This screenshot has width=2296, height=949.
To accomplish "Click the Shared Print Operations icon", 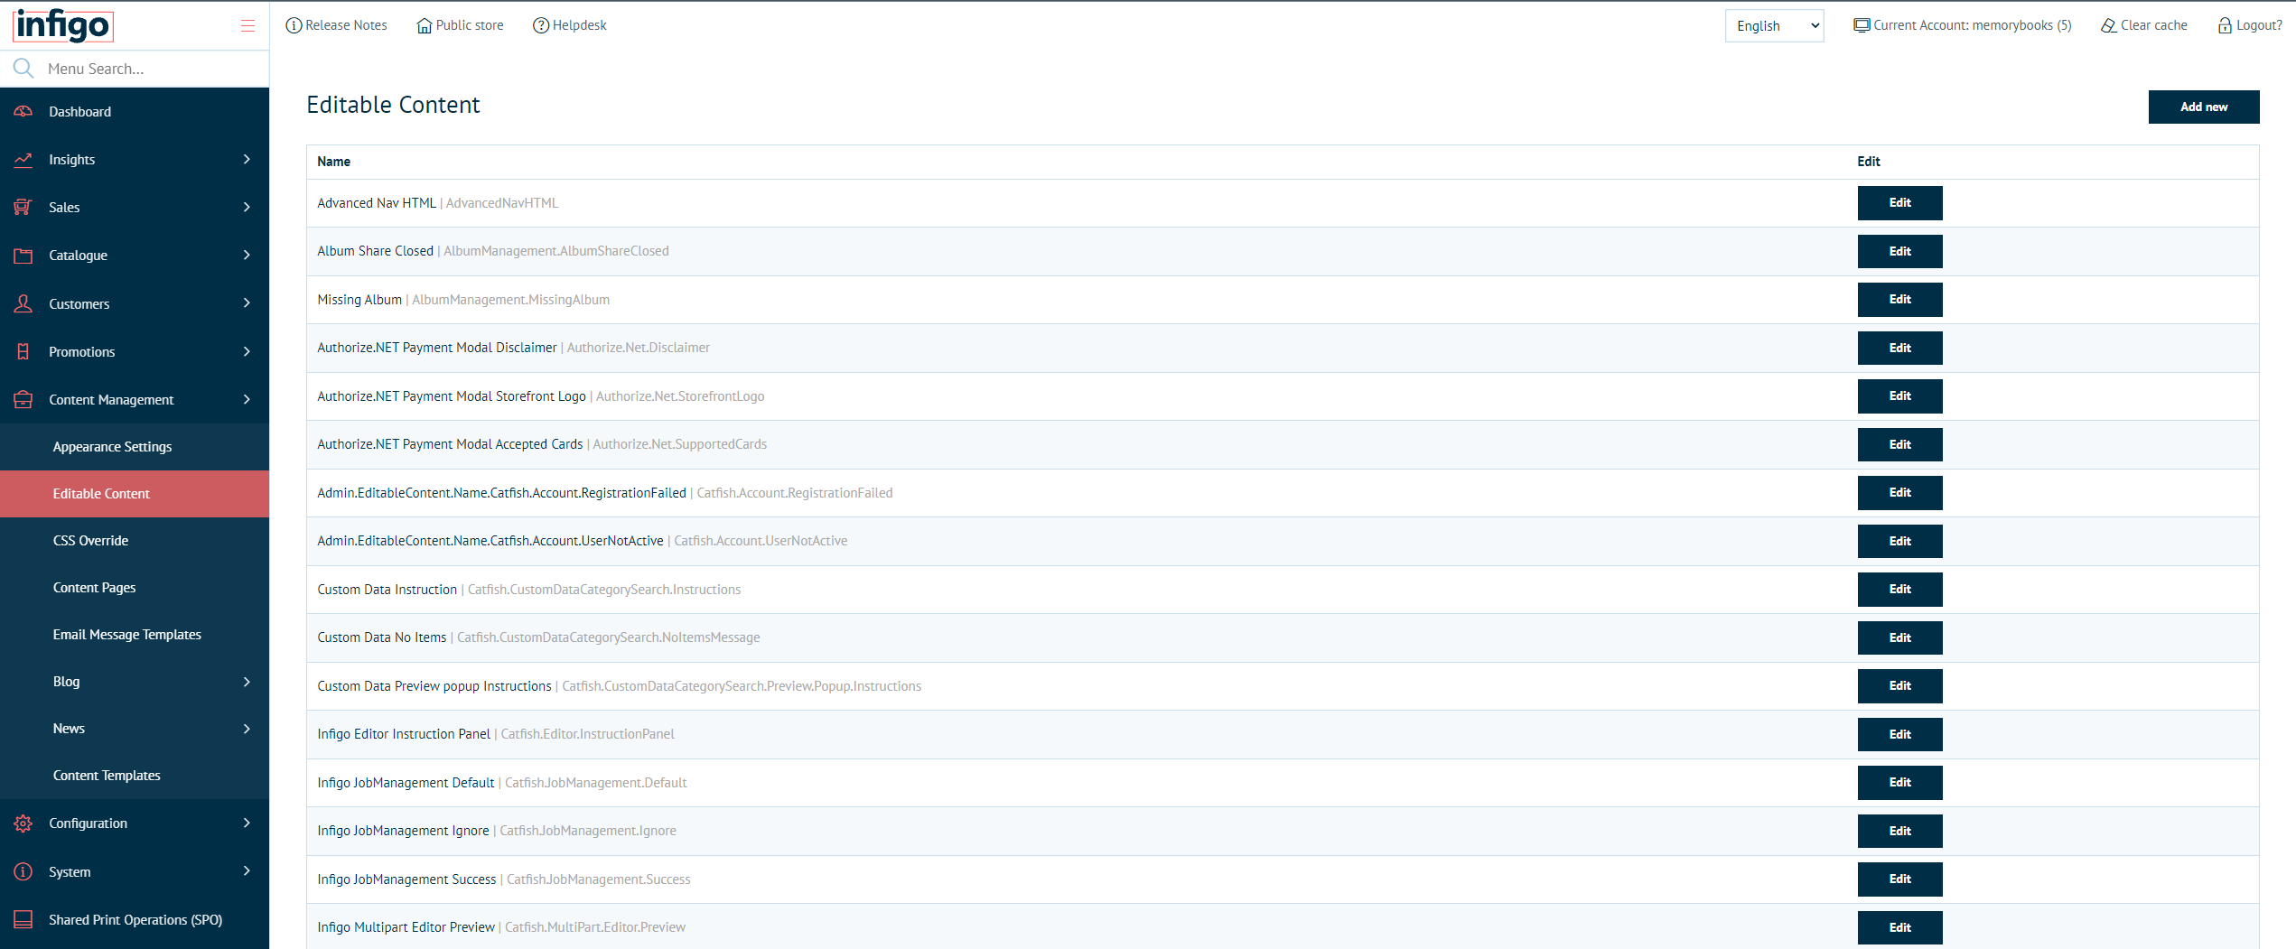I will [23, 919].
